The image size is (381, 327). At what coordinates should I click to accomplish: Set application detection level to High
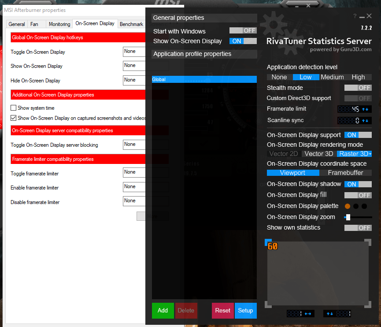point(359,77)
